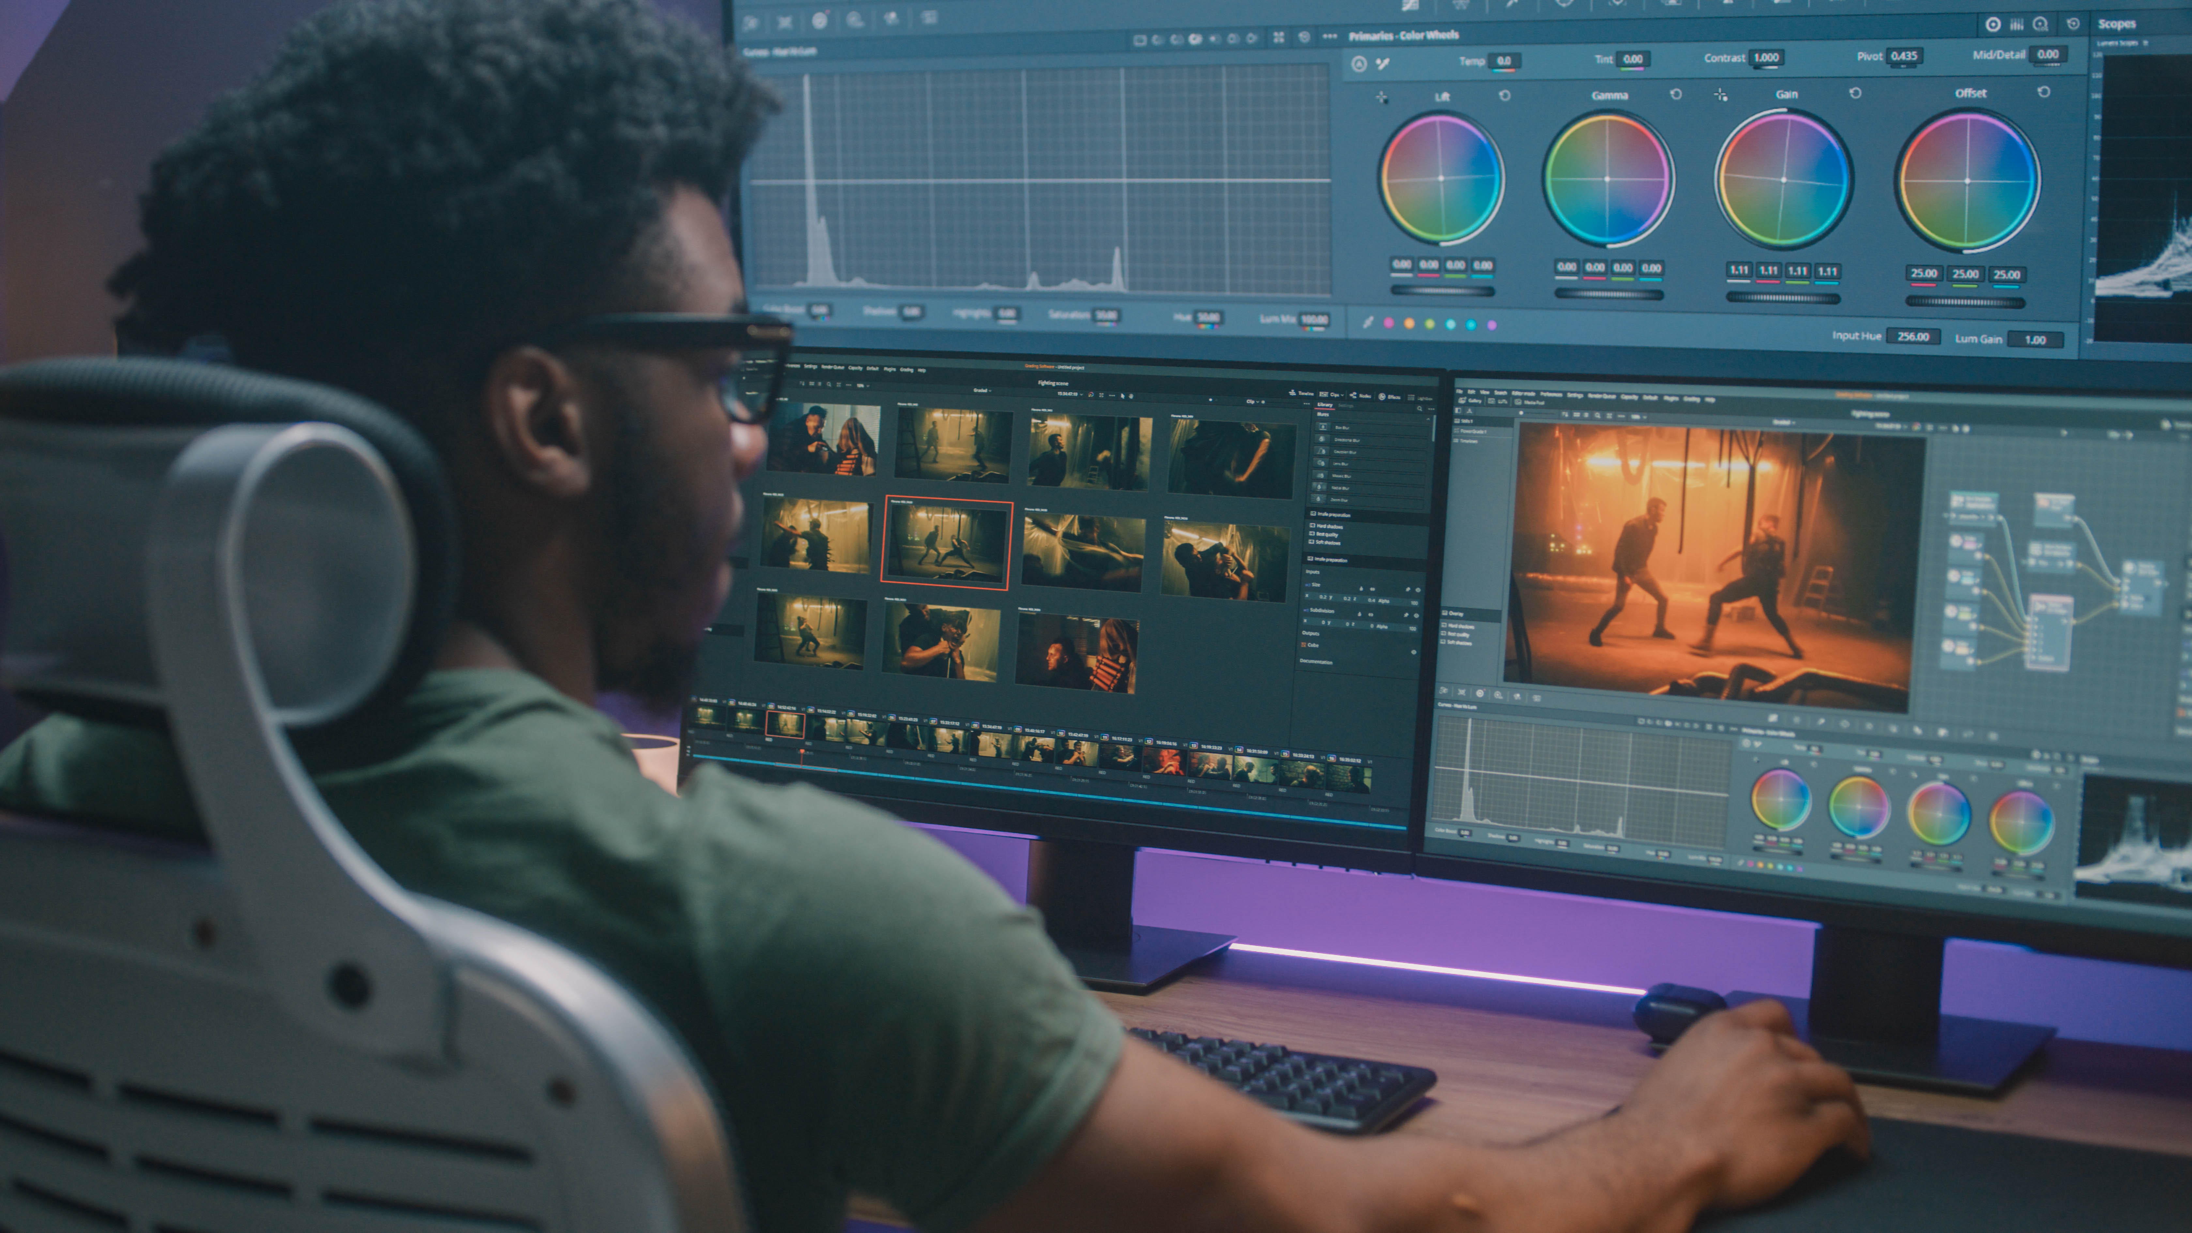Viewport: 2192px width, 1233px height.
Task: Toggle Best quality checkbox on left monitor
Action: coord(1312,534)
